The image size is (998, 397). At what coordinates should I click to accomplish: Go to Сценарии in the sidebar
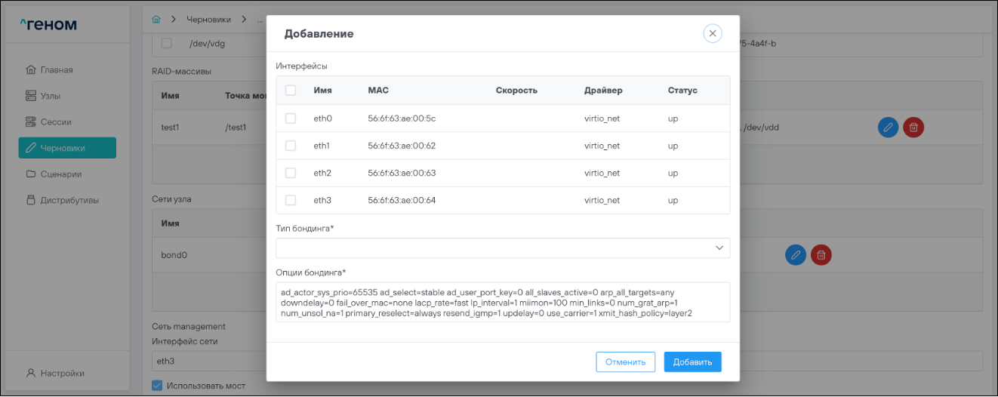click(x=60, y=174)
